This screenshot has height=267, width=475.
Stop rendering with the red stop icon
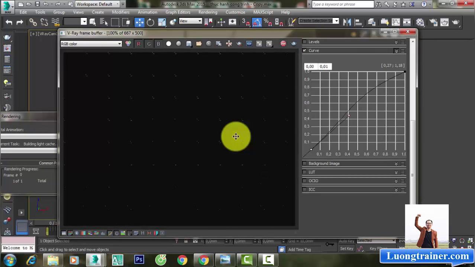(x=283, y=44)
